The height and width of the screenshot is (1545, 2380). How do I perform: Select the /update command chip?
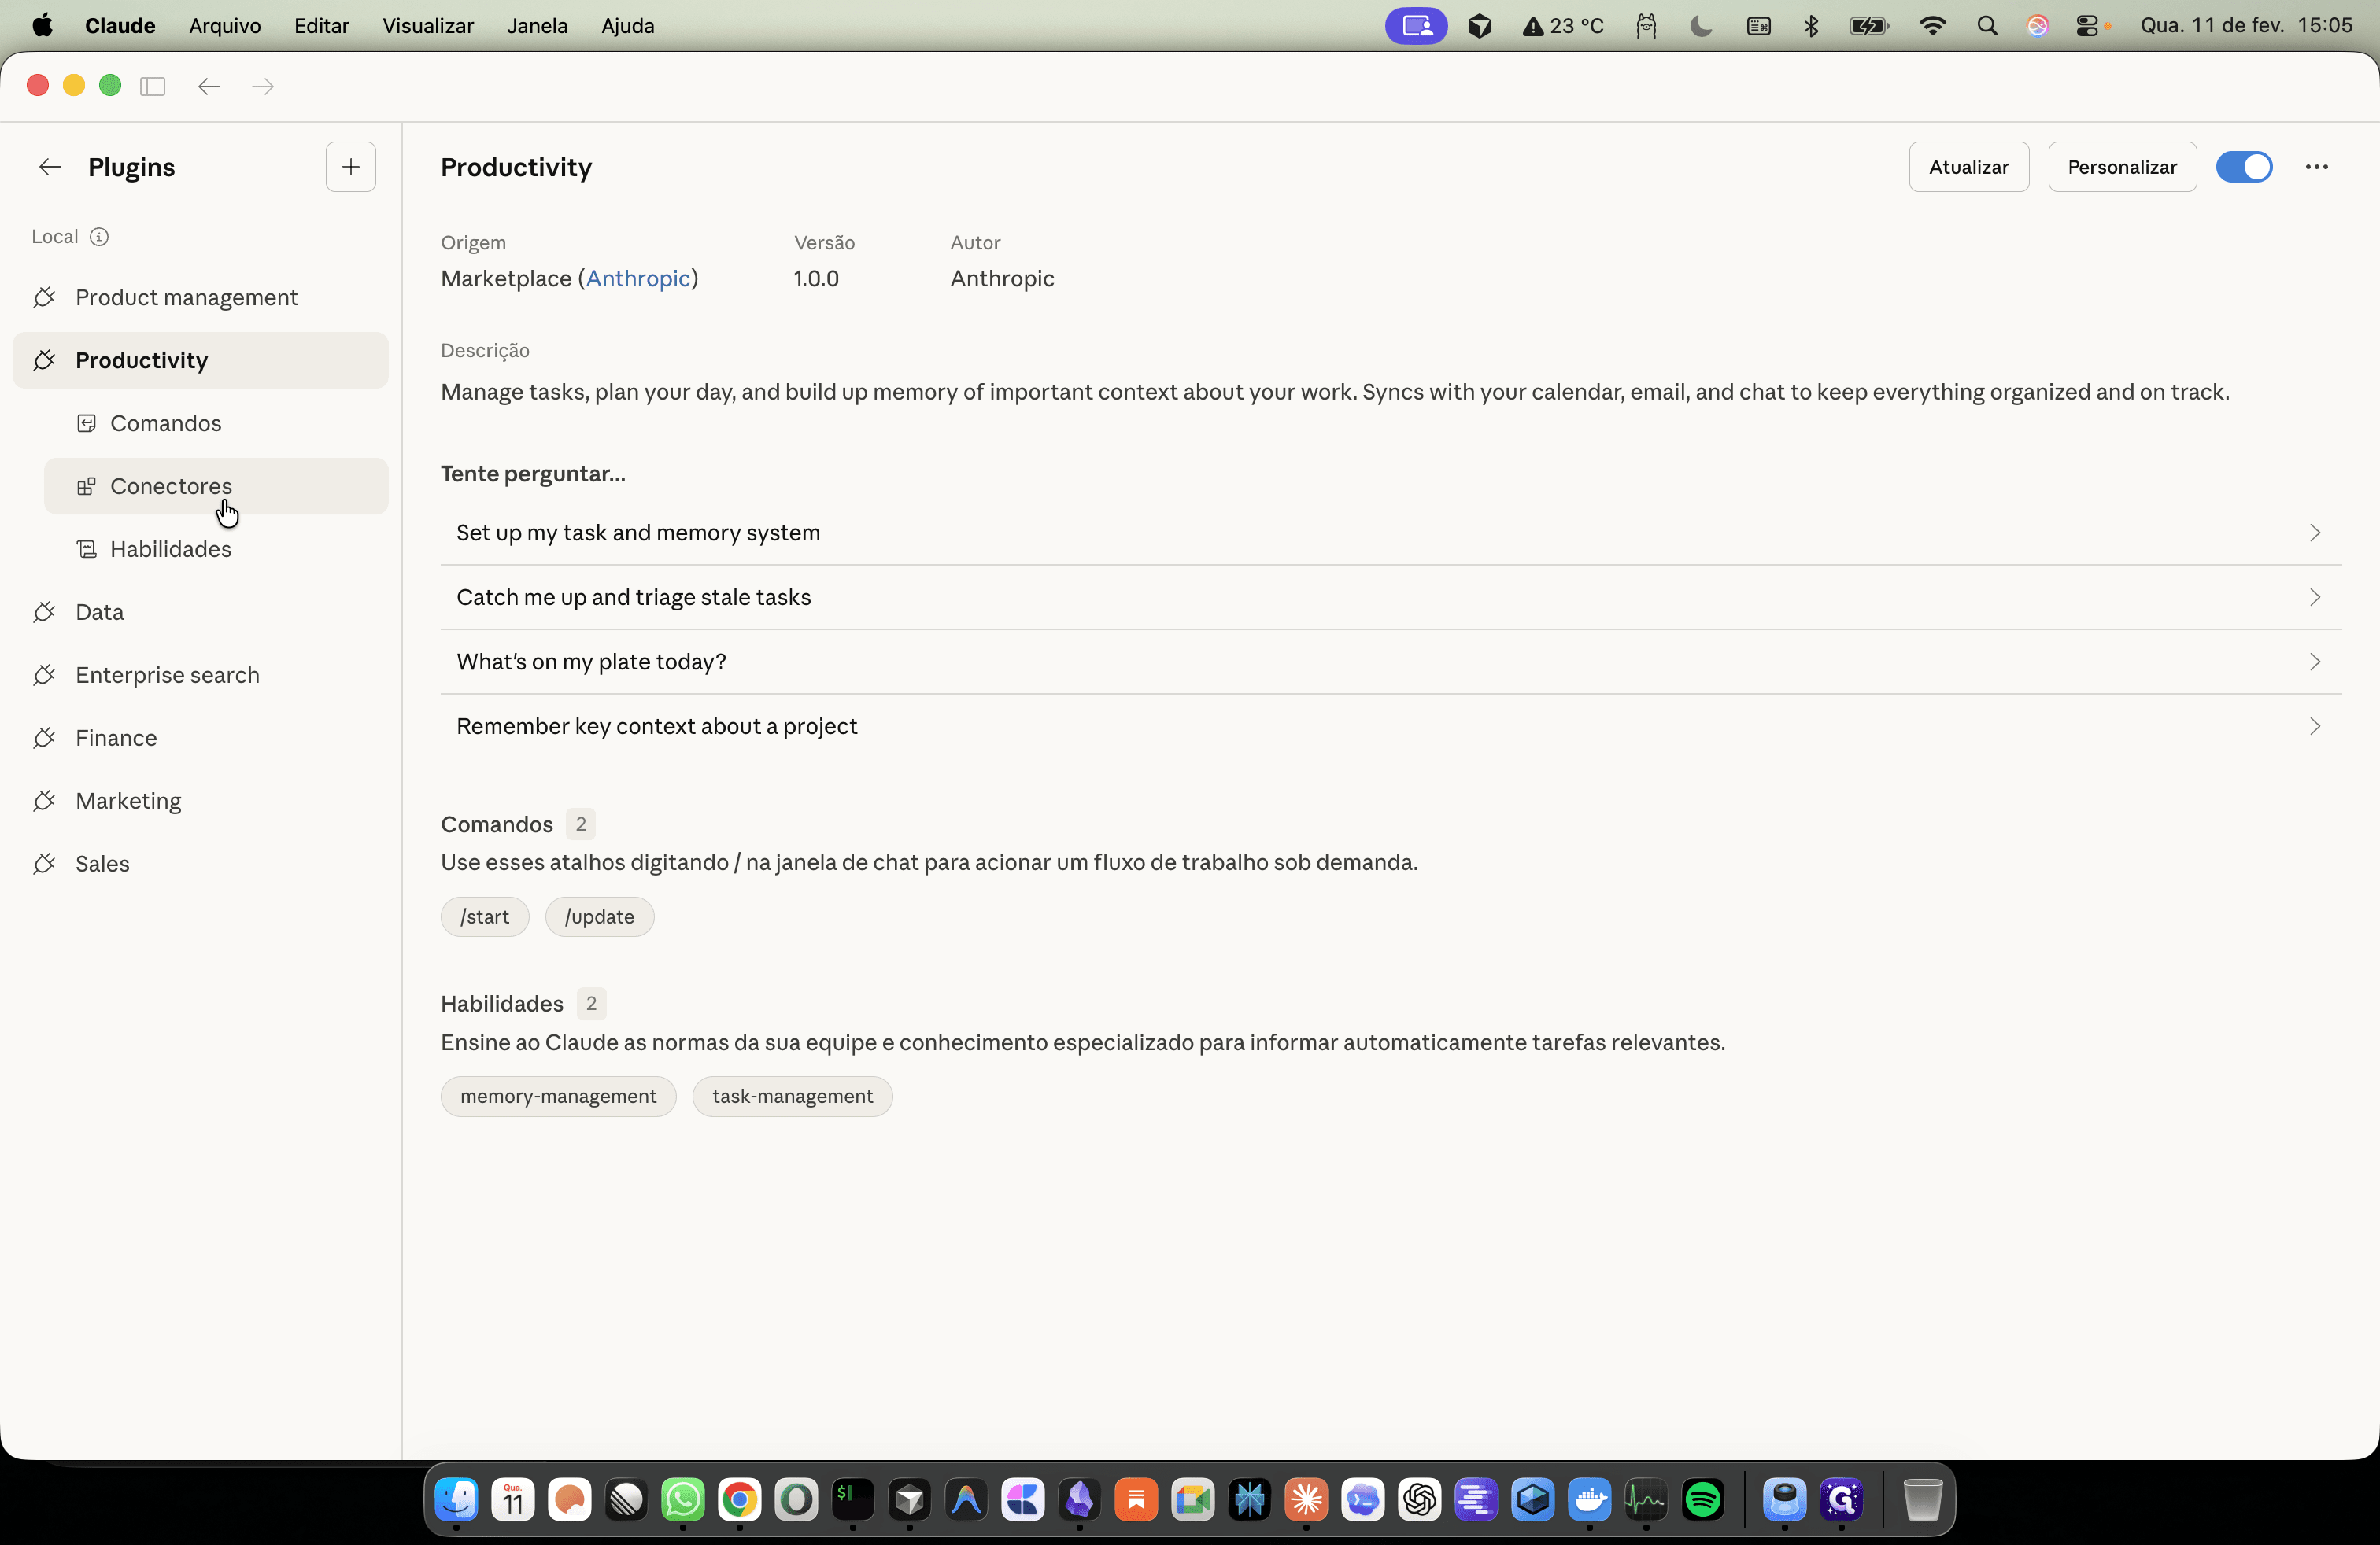click(599, 916)
